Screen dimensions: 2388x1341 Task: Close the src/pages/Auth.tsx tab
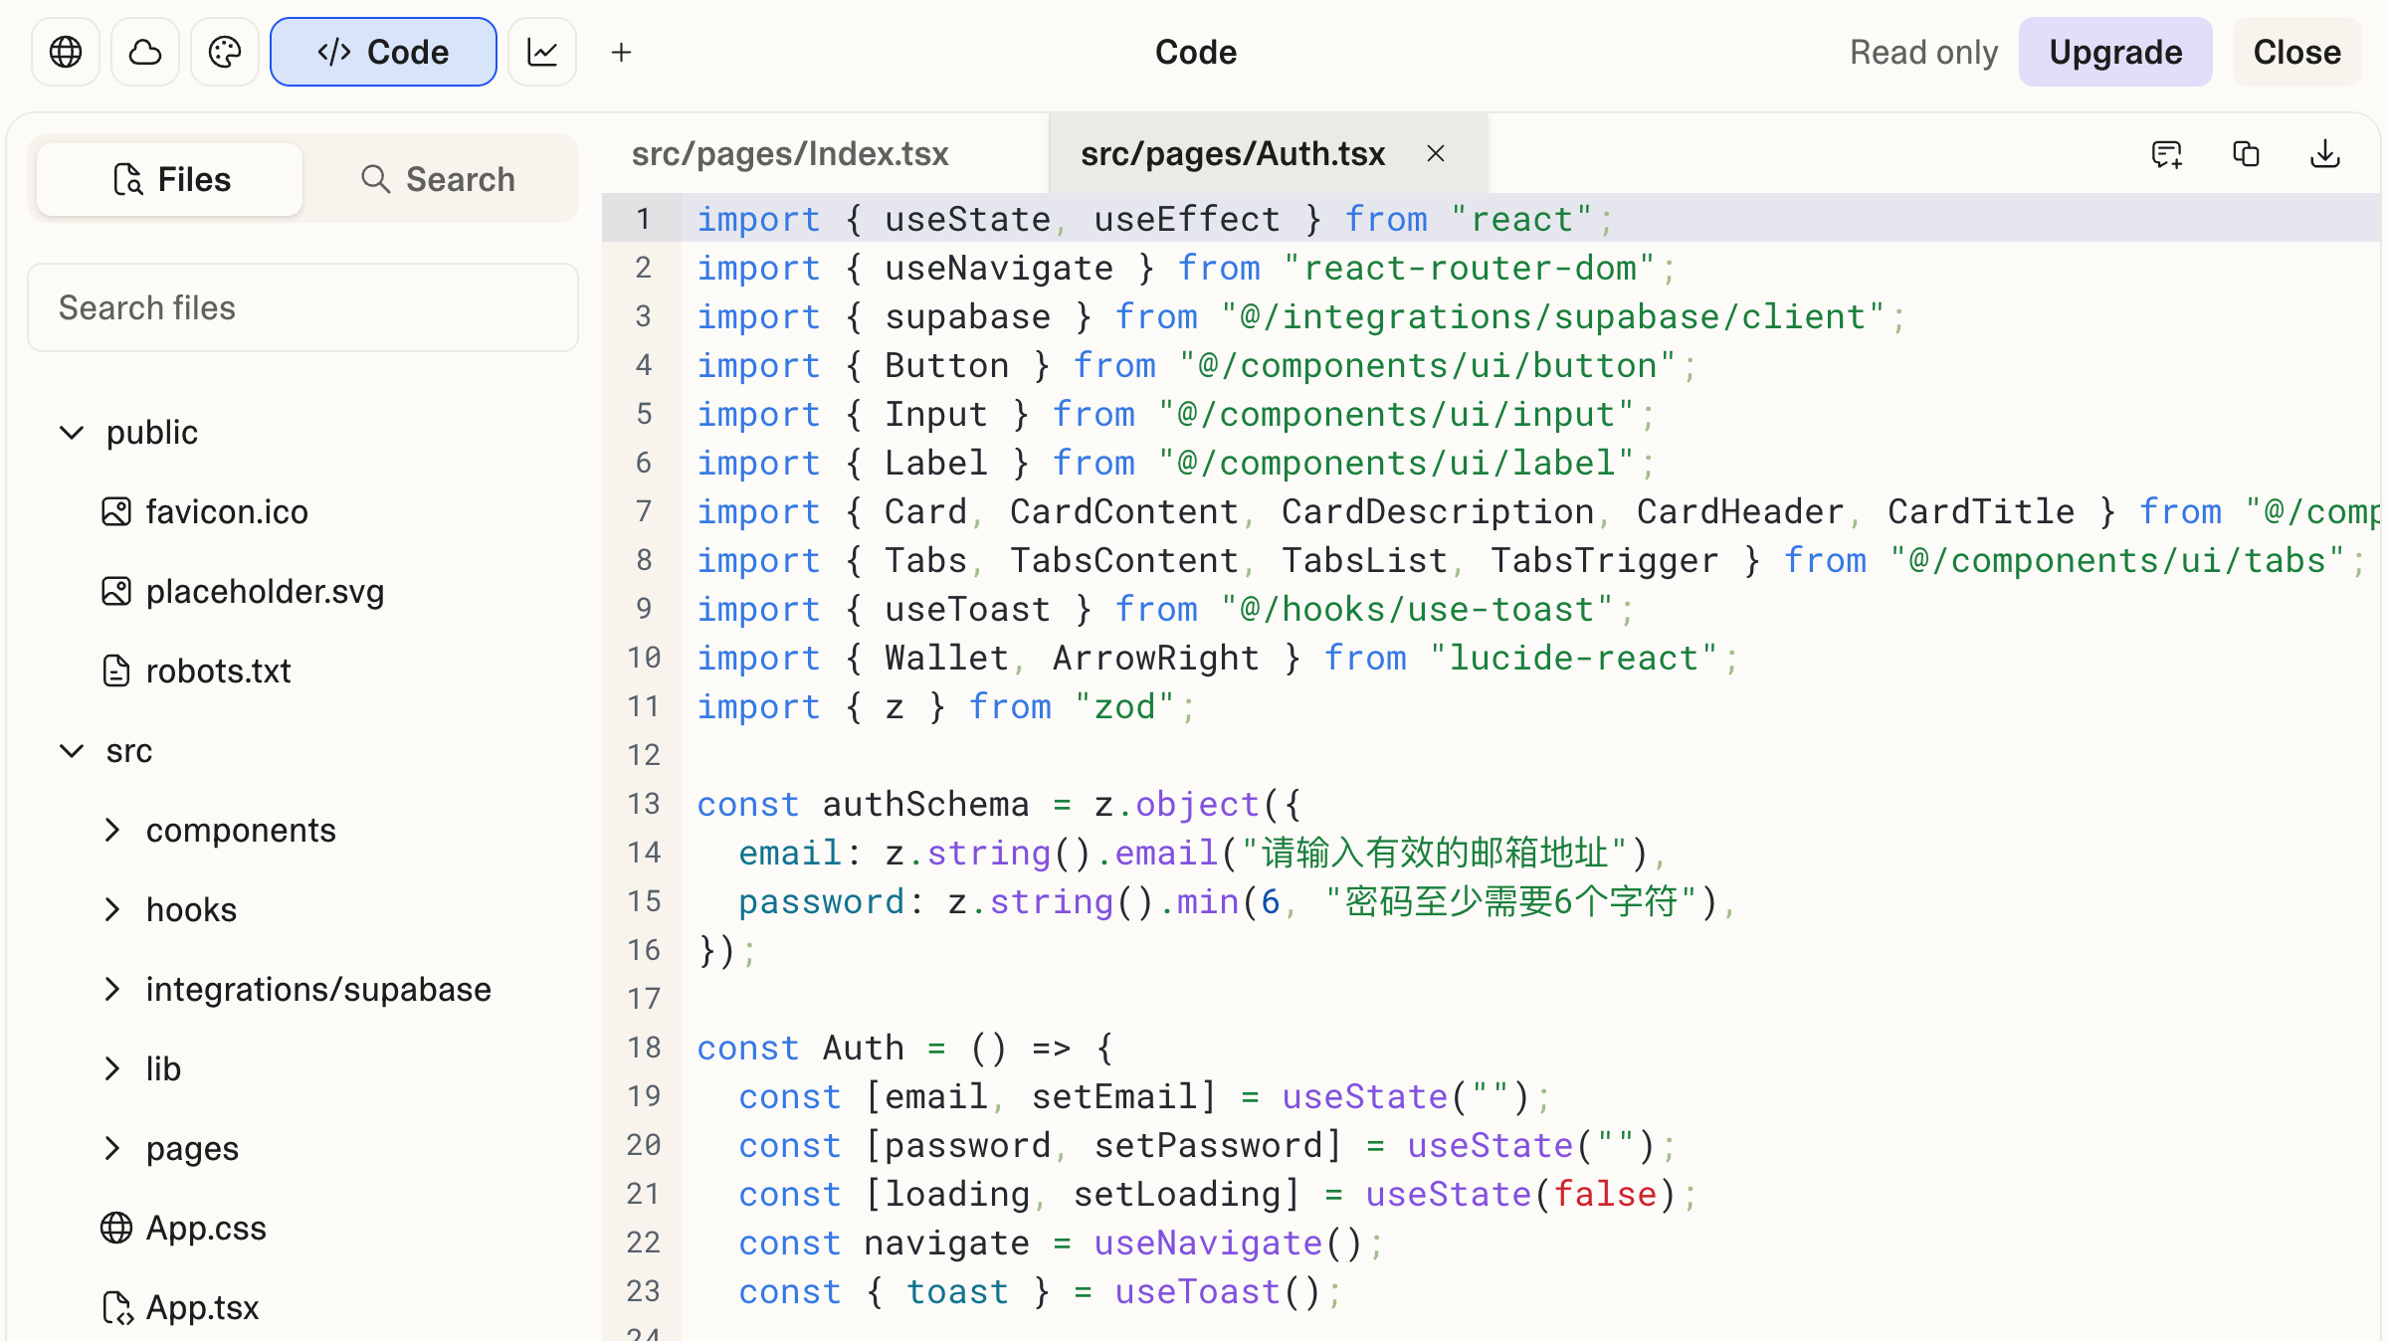click(1436, 154)
